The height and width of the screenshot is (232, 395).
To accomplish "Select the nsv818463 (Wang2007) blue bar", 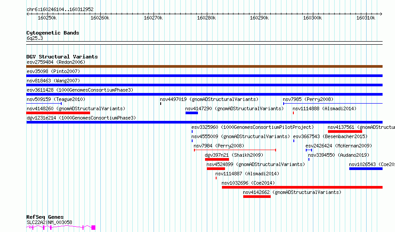I will (x=204, y=85).
